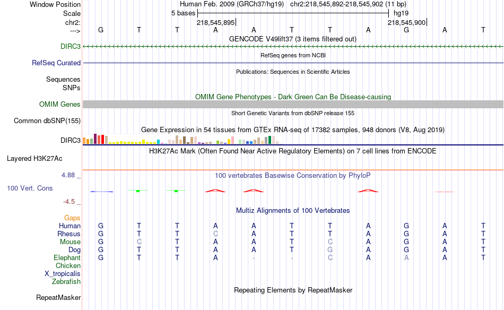
Task: Click the H3K27Ac Mark ENCODE track title
Action: tap(293, 151)
